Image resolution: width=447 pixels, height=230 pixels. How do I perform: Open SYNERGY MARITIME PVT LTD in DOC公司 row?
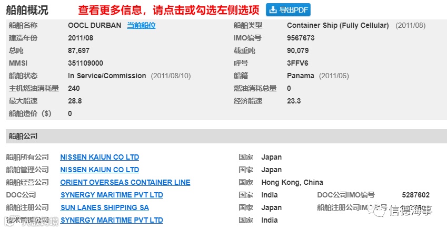[112, 195]
